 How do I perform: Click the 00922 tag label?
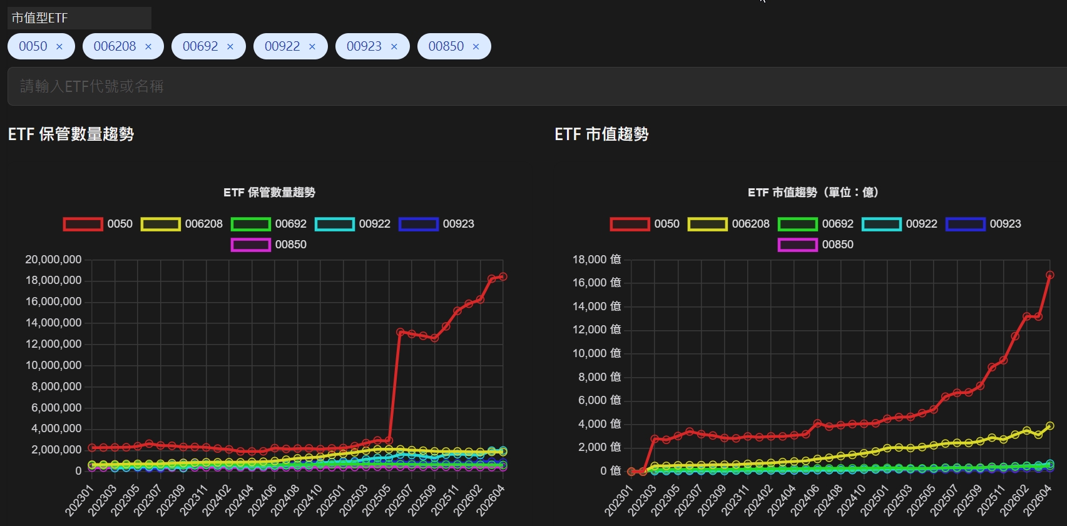pos(282,46)
